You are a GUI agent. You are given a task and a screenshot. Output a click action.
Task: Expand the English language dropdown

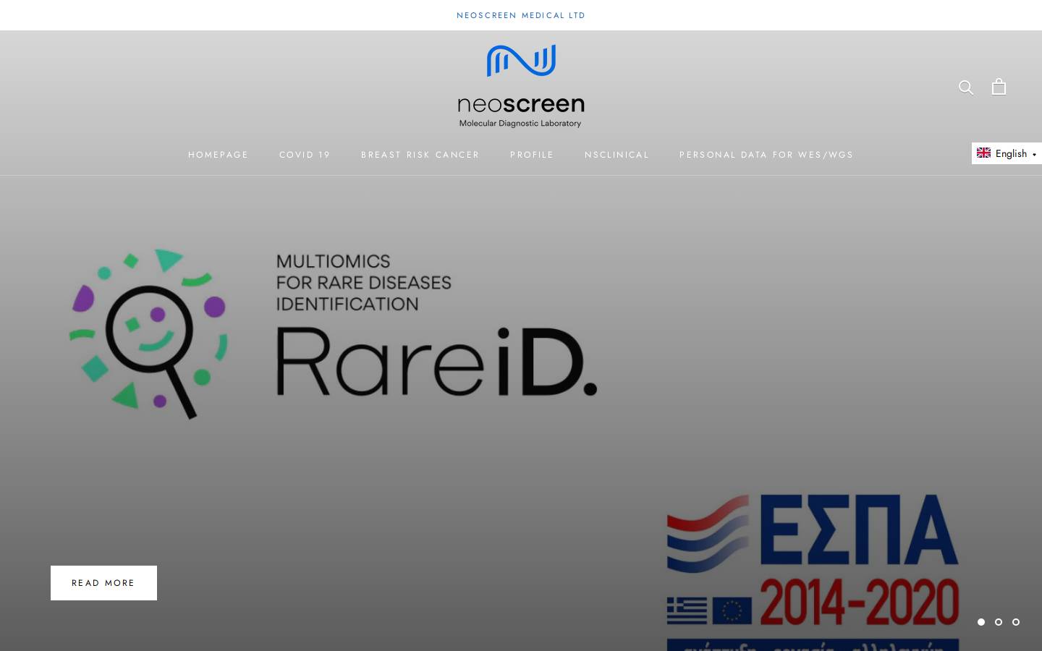click(1007, 153)
